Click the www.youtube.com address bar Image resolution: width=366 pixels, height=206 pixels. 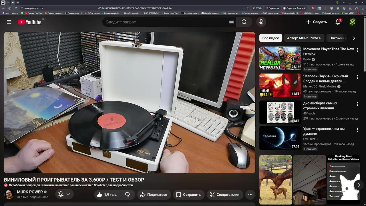(34, 8)
